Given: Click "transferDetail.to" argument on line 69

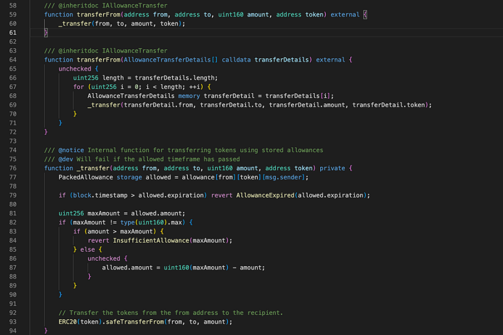Looking at the screenshot, I should (231, 105).
